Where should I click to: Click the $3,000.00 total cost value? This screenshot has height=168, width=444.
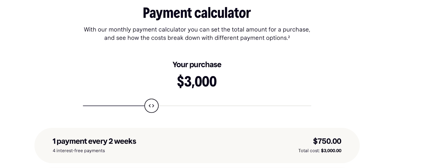coord(331,151)
